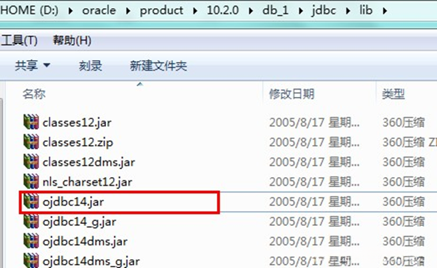The image size is (437, 268).
Task: Click the classes12dms.jar file icon
Action: [31, 162]
